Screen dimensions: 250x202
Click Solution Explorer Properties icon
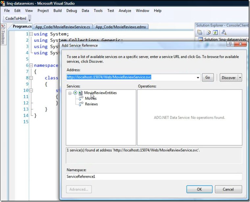(x=200, y=32)
